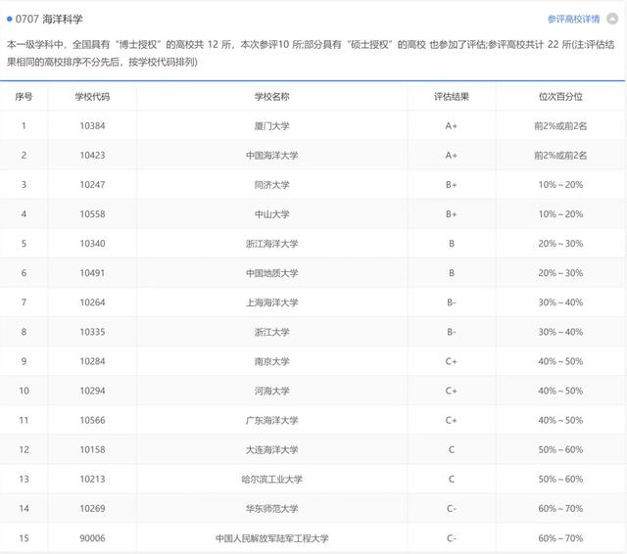Click 30%~40% in 上海海洋大学 row

560,302
